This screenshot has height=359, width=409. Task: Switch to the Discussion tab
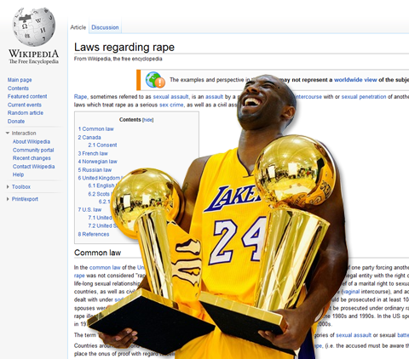(105, 27)
